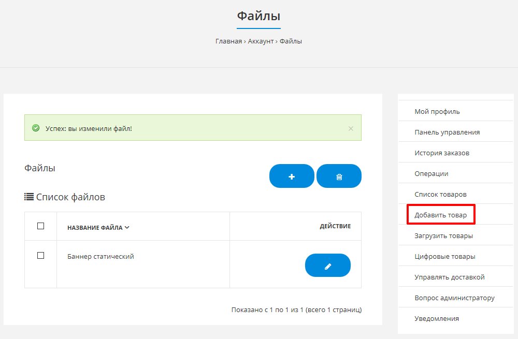The width and height of the screenshot is (518, 339).
Task: Go to История заказов
Action: 442,153
